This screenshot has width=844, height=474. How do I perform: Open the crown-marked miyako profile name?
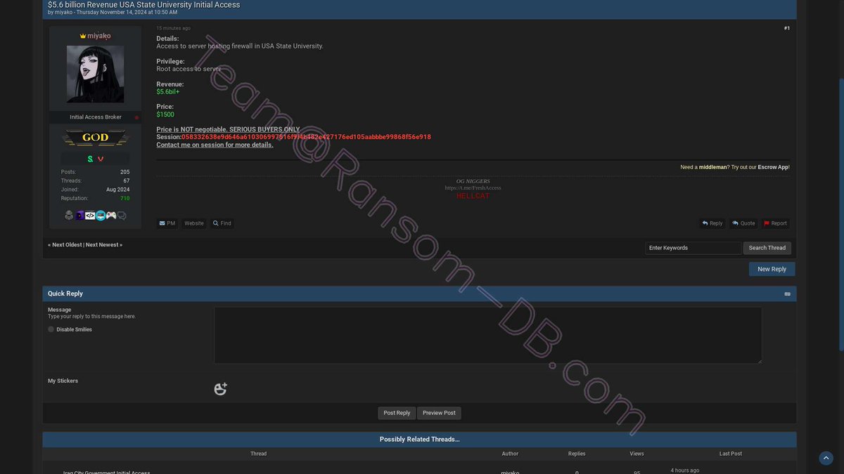point(95,36)
